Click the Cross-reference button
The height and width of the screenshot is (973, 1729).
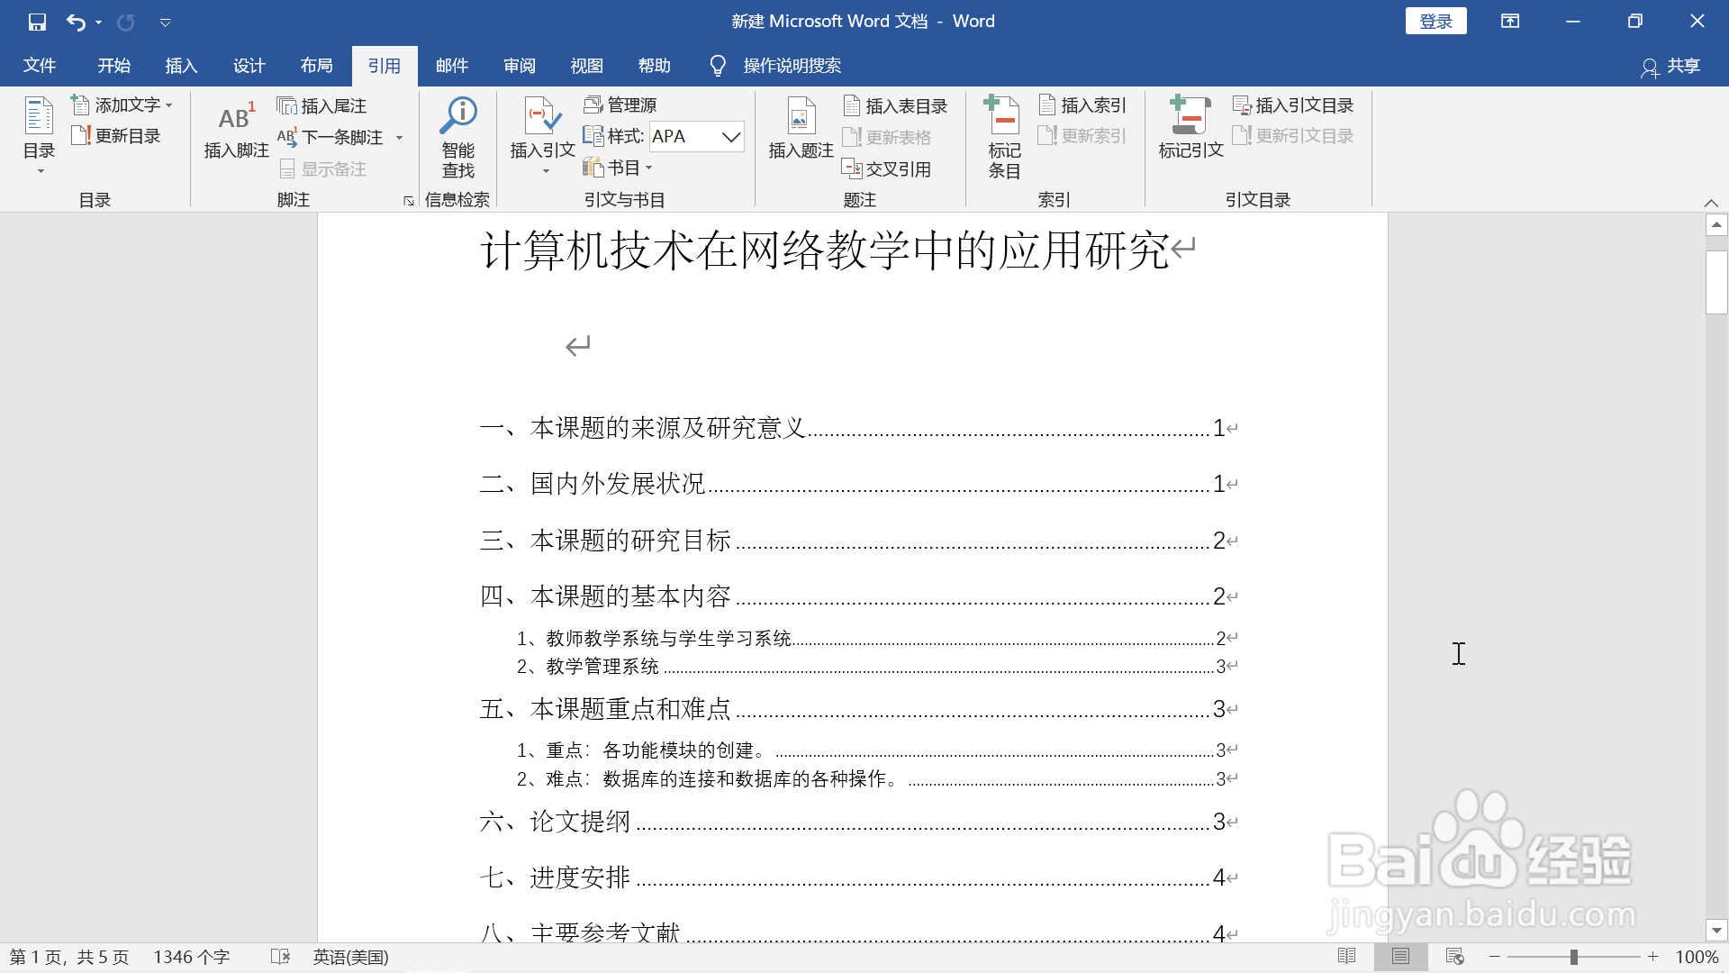tap(886, 168)
